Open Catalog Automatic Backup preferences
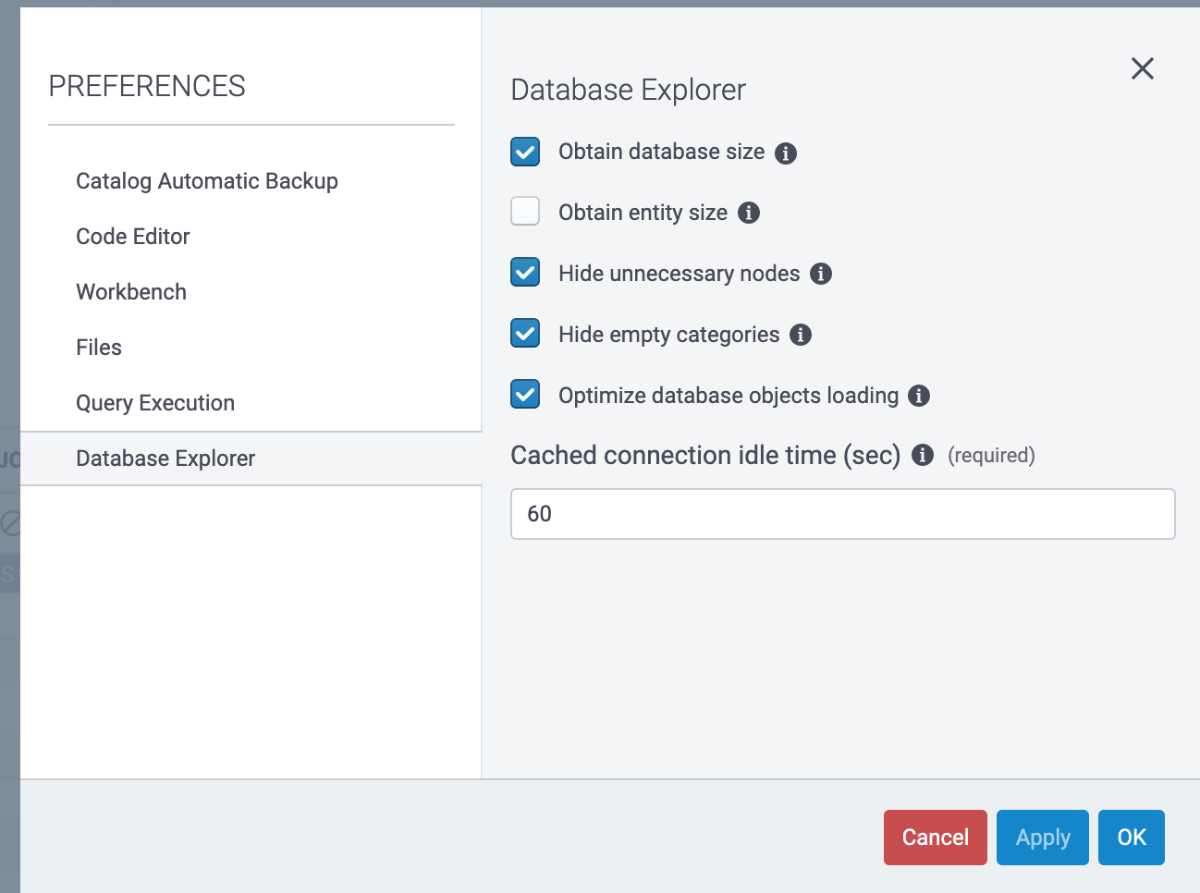This screenshot has width=1200, height=893. [207, 181]
